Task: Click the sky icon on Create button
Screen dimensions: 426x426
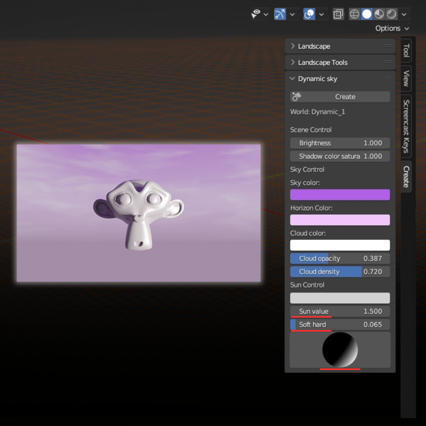Action: click(x=296, y=97)
